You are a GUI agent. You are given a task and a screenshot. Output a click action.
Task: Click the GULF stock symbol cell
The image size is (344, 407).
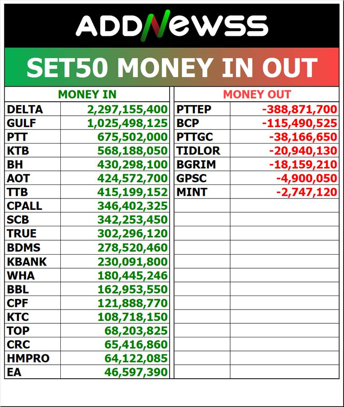(x=22, y=123)
